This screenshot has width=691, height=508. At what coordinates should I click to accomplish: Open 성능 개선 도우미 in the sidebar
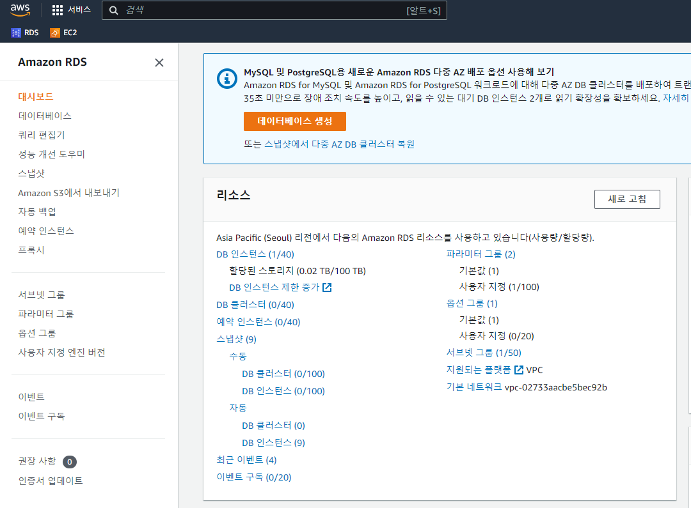(x=51, y=154)
